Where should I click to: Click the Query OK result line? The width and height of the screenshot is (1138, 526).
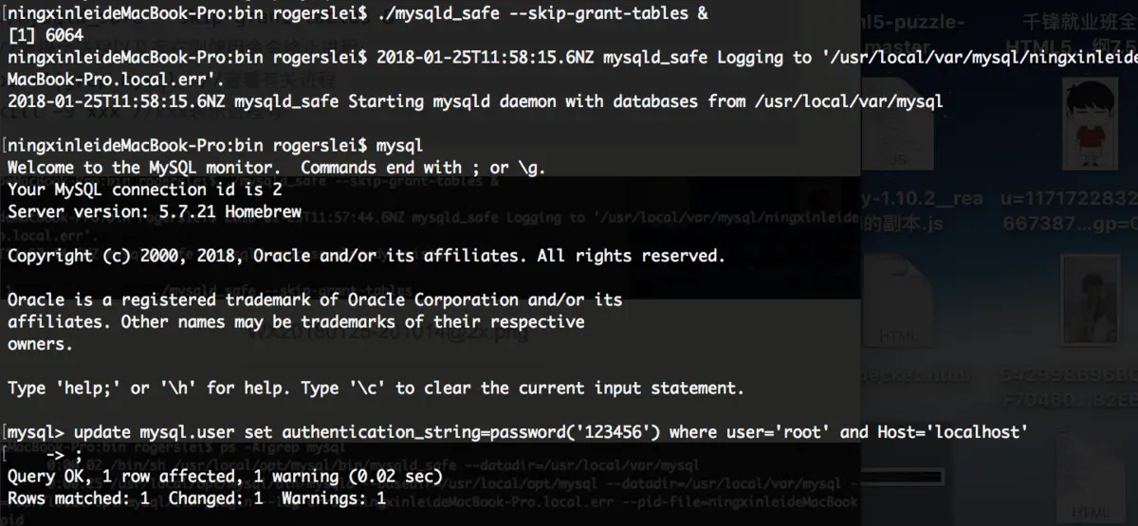point(225,476)
